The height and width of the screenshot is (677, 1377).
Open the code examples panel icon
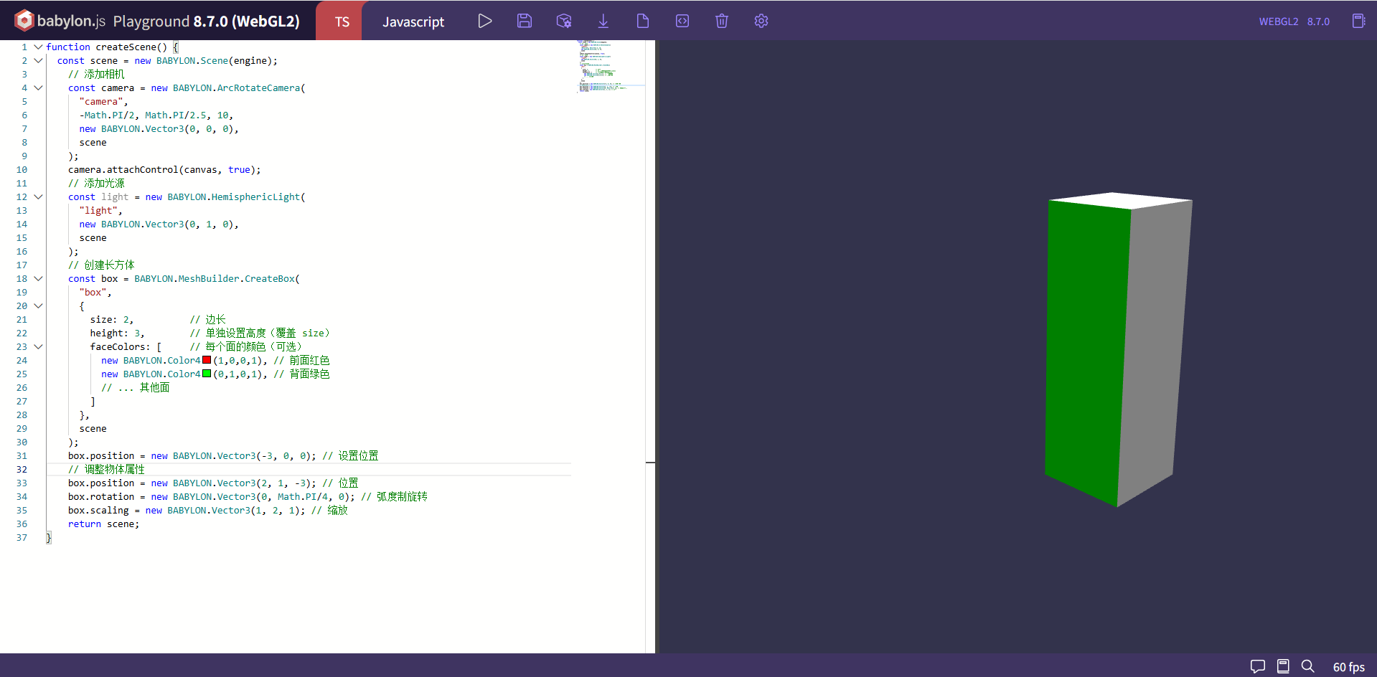[682, 22]
